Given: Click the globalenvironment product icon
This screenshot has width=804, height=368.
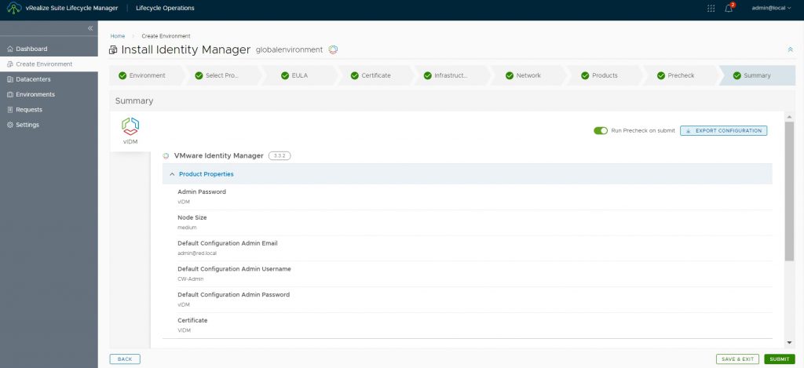Looking at the screenshot, I should 333,49.
